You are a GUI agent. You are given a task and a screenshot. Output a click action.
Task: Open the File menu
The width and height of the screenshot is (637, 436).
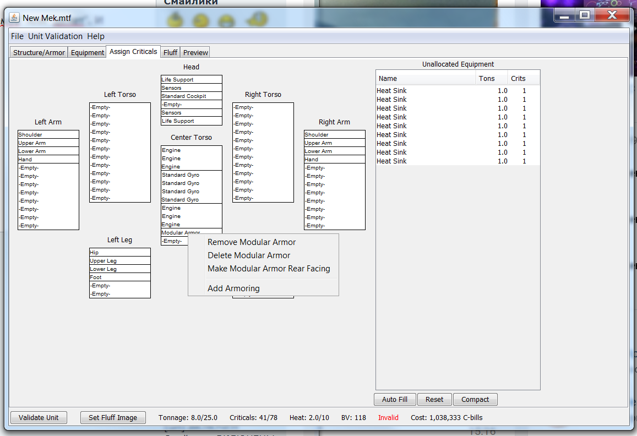[x=18, y=36]
